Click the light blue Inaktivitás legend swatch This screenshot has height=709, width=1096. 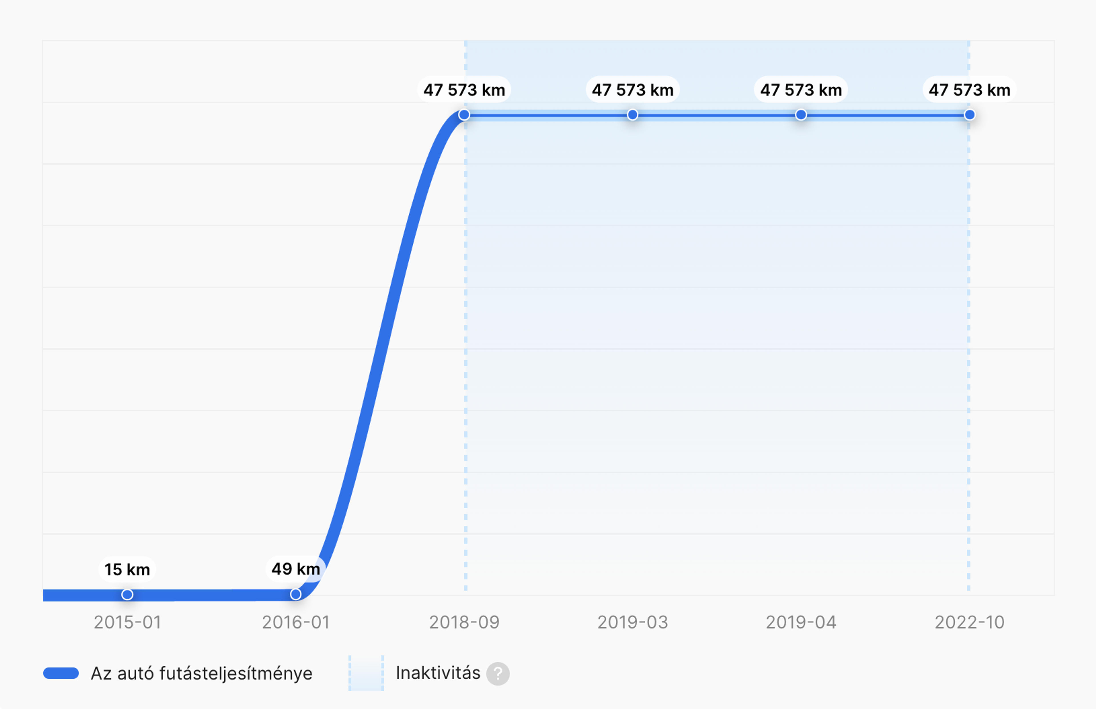(x=366, y=673)
